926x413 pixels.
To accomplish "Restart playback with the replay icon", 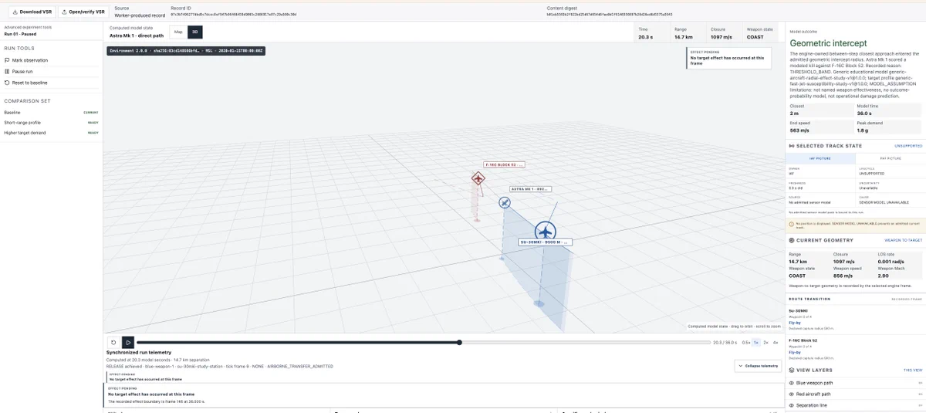I will point(113,342).
